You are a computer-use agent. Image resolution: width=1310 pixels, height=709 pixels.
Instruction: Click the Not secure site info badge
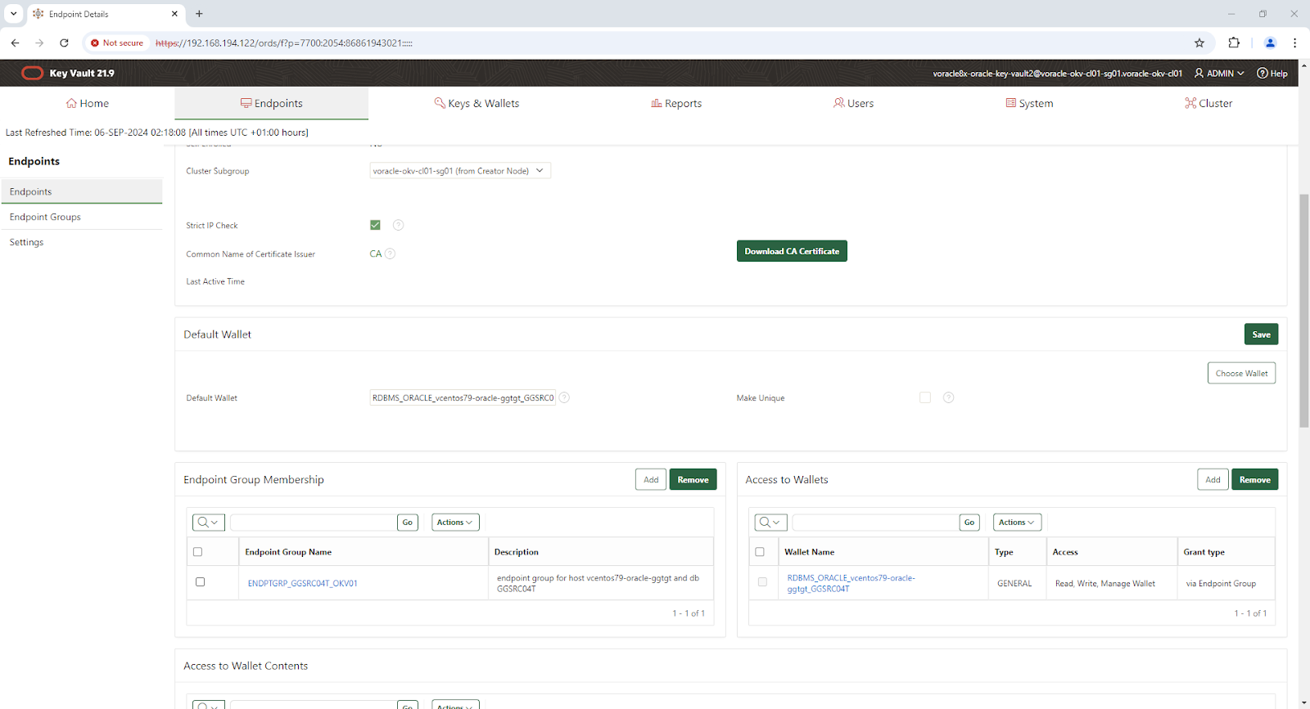(x=117, y=43)
